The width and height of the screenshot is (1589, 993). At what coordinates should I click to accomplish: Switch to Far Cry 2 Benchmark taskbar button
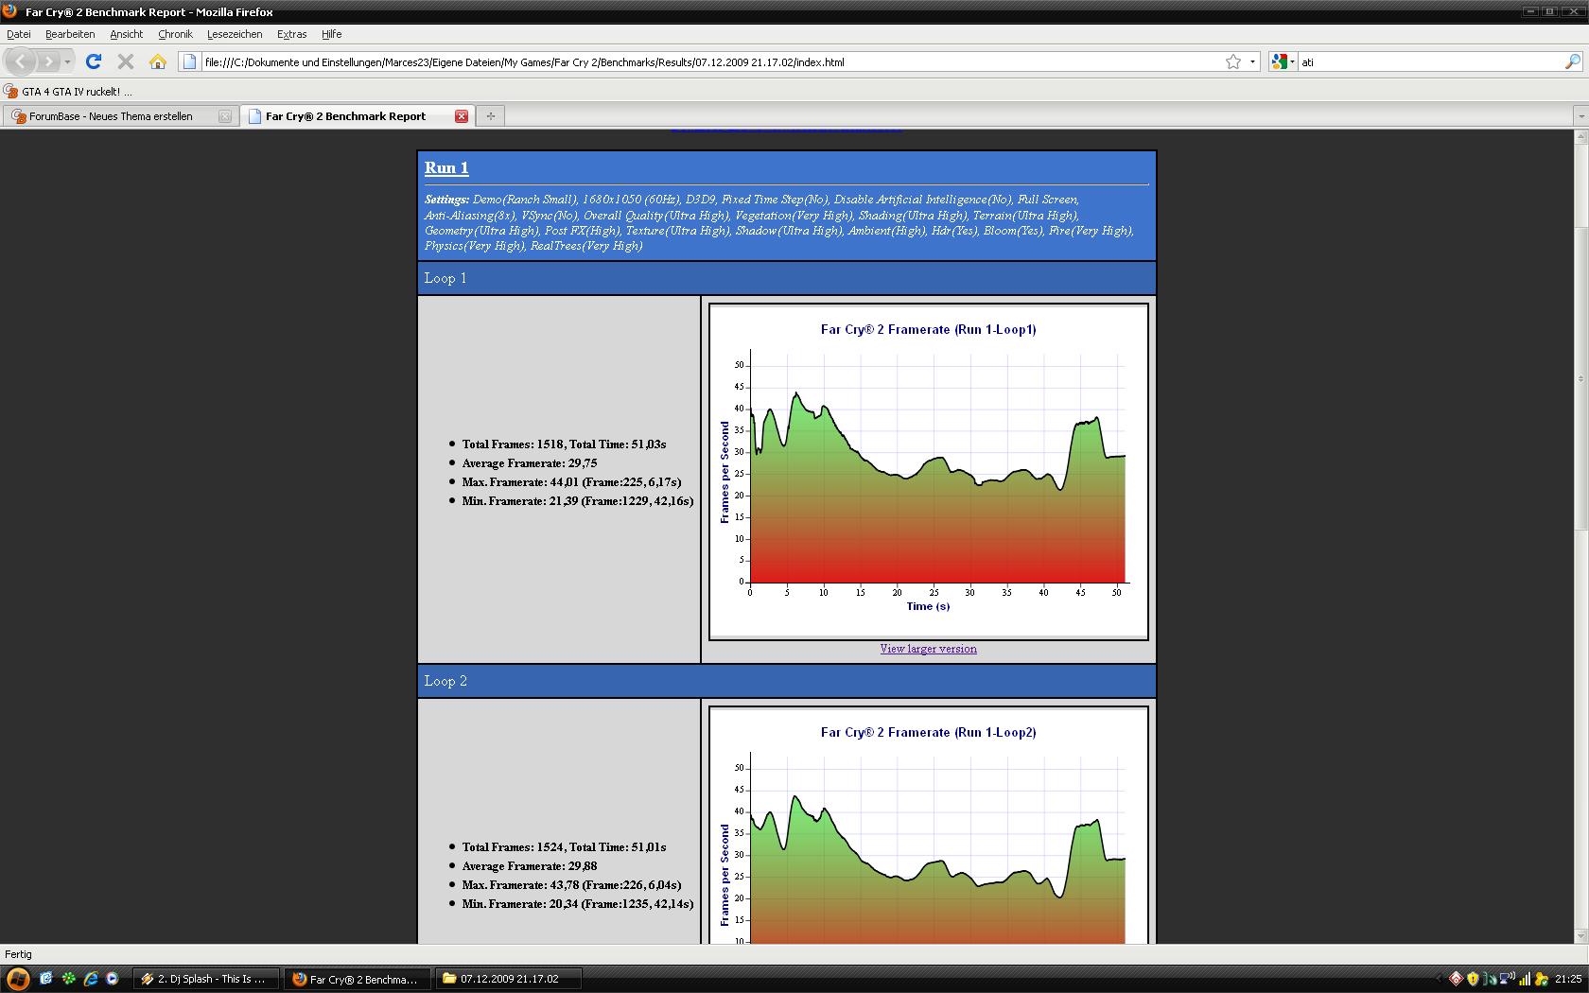coord(358,979)
